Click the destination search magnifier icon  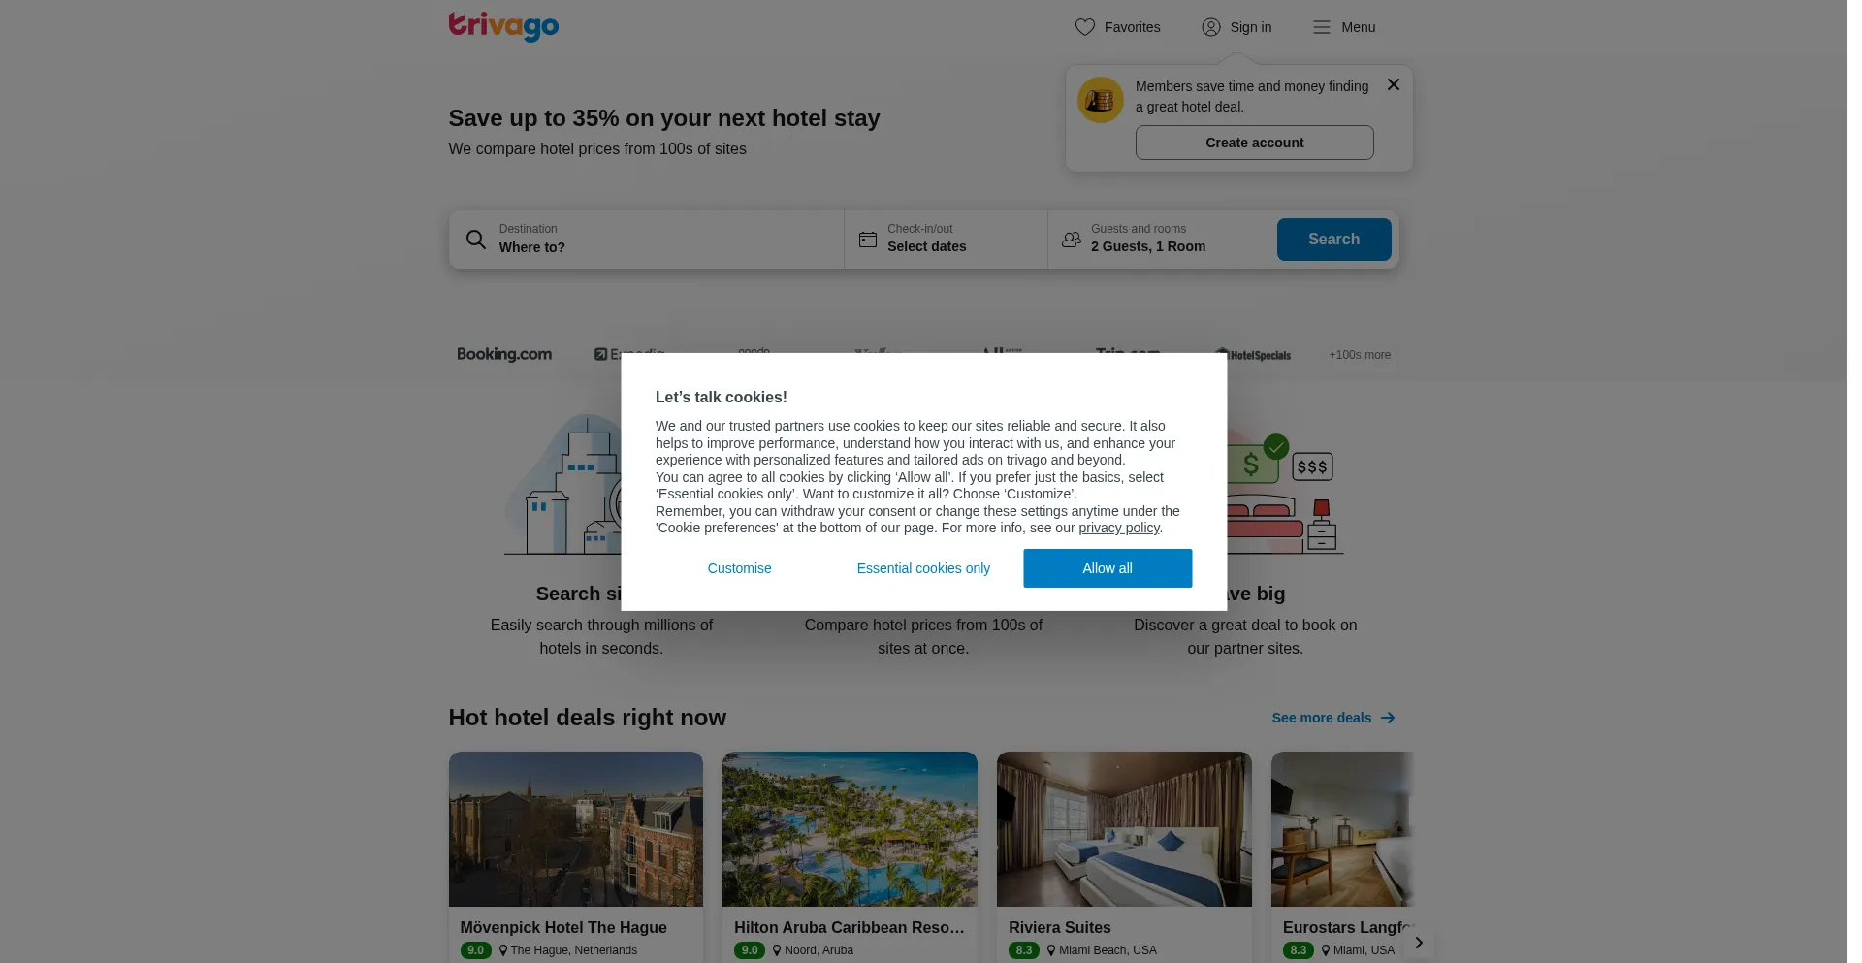[x=475, y=239]
